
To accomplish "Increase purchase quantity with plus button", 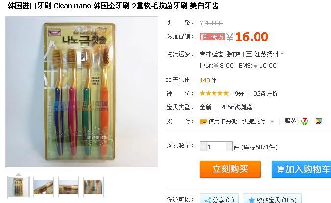I will pyautogui.click(x=229, y=146).
